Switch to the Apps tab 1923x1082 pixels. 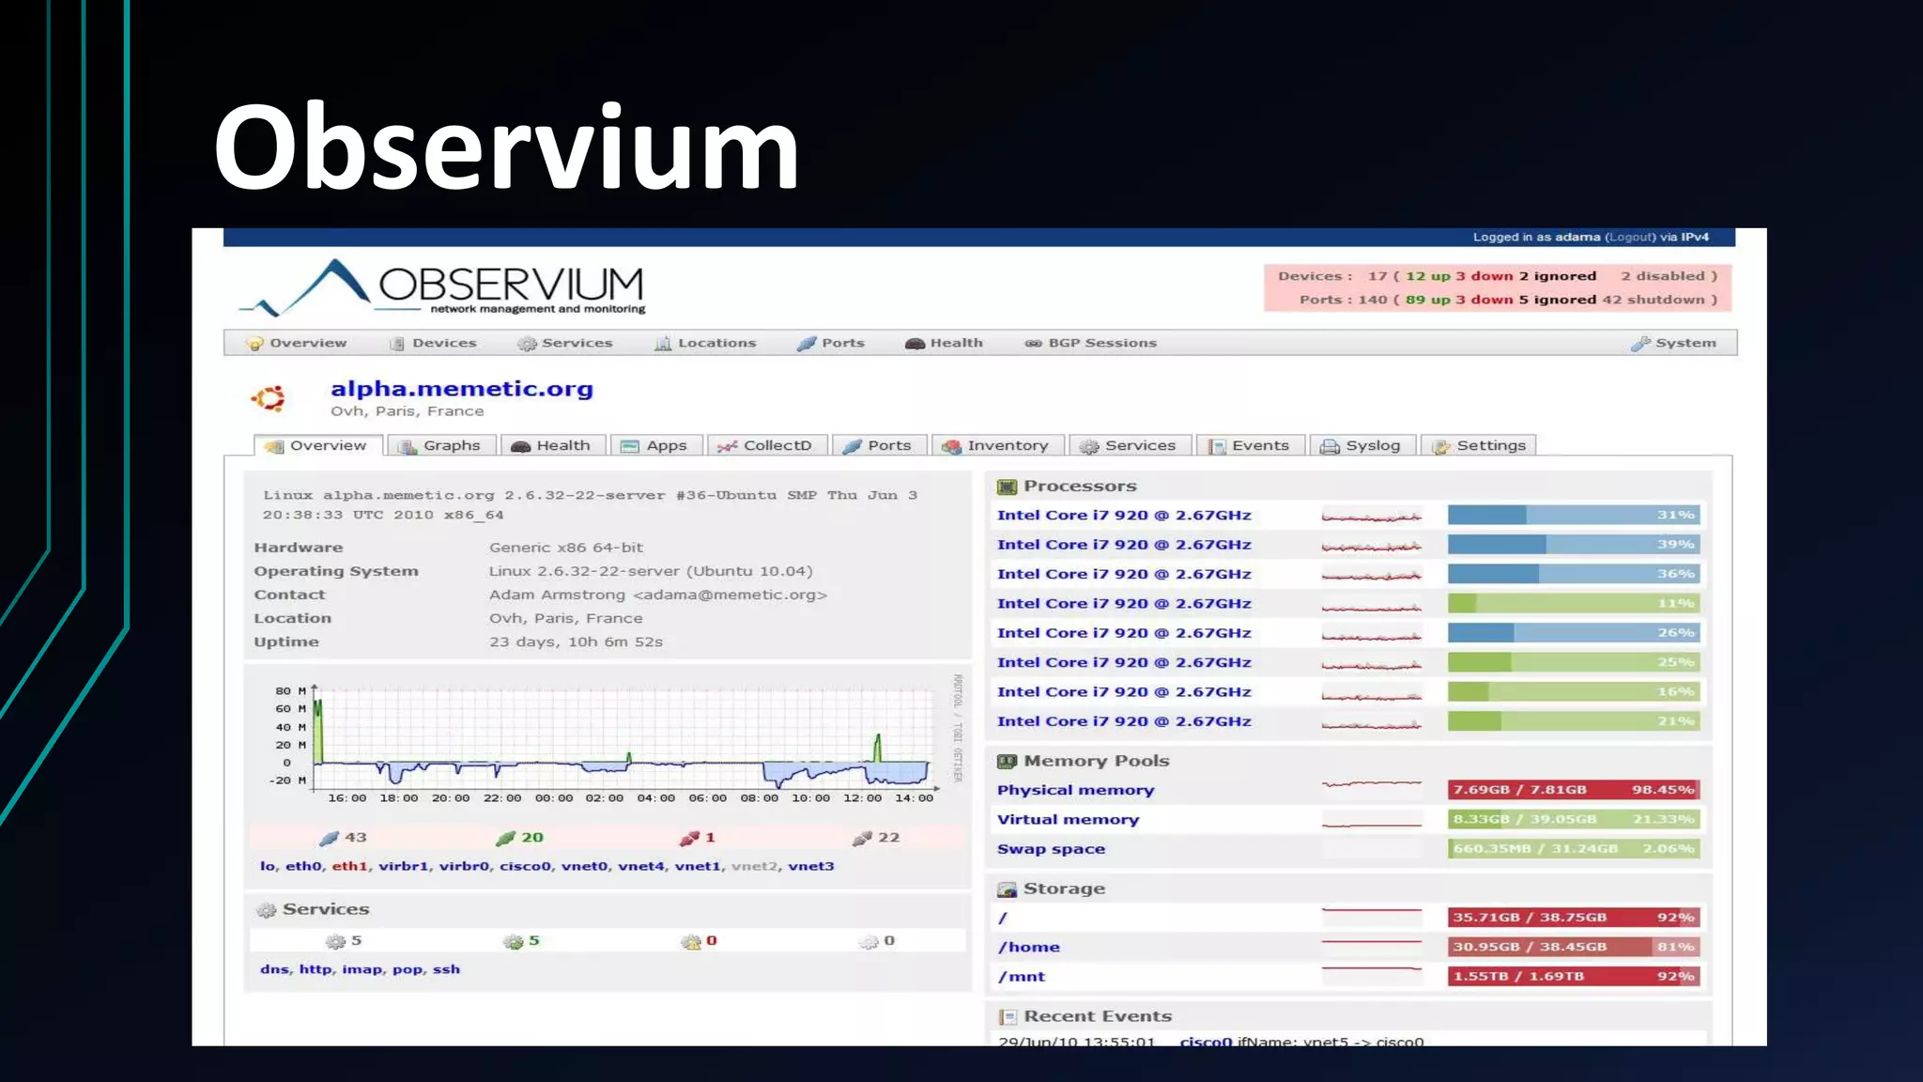(x=654, y=445)
